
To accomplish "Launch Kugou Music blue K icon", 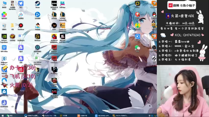I will tap(137, 36).
